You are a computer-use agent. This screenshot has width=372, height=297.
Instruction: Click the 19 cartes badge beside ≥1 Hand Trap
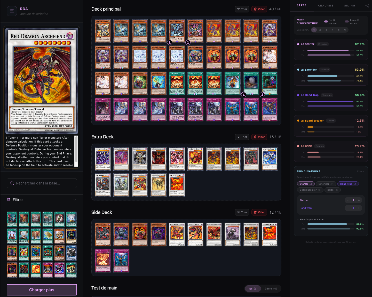327,95
